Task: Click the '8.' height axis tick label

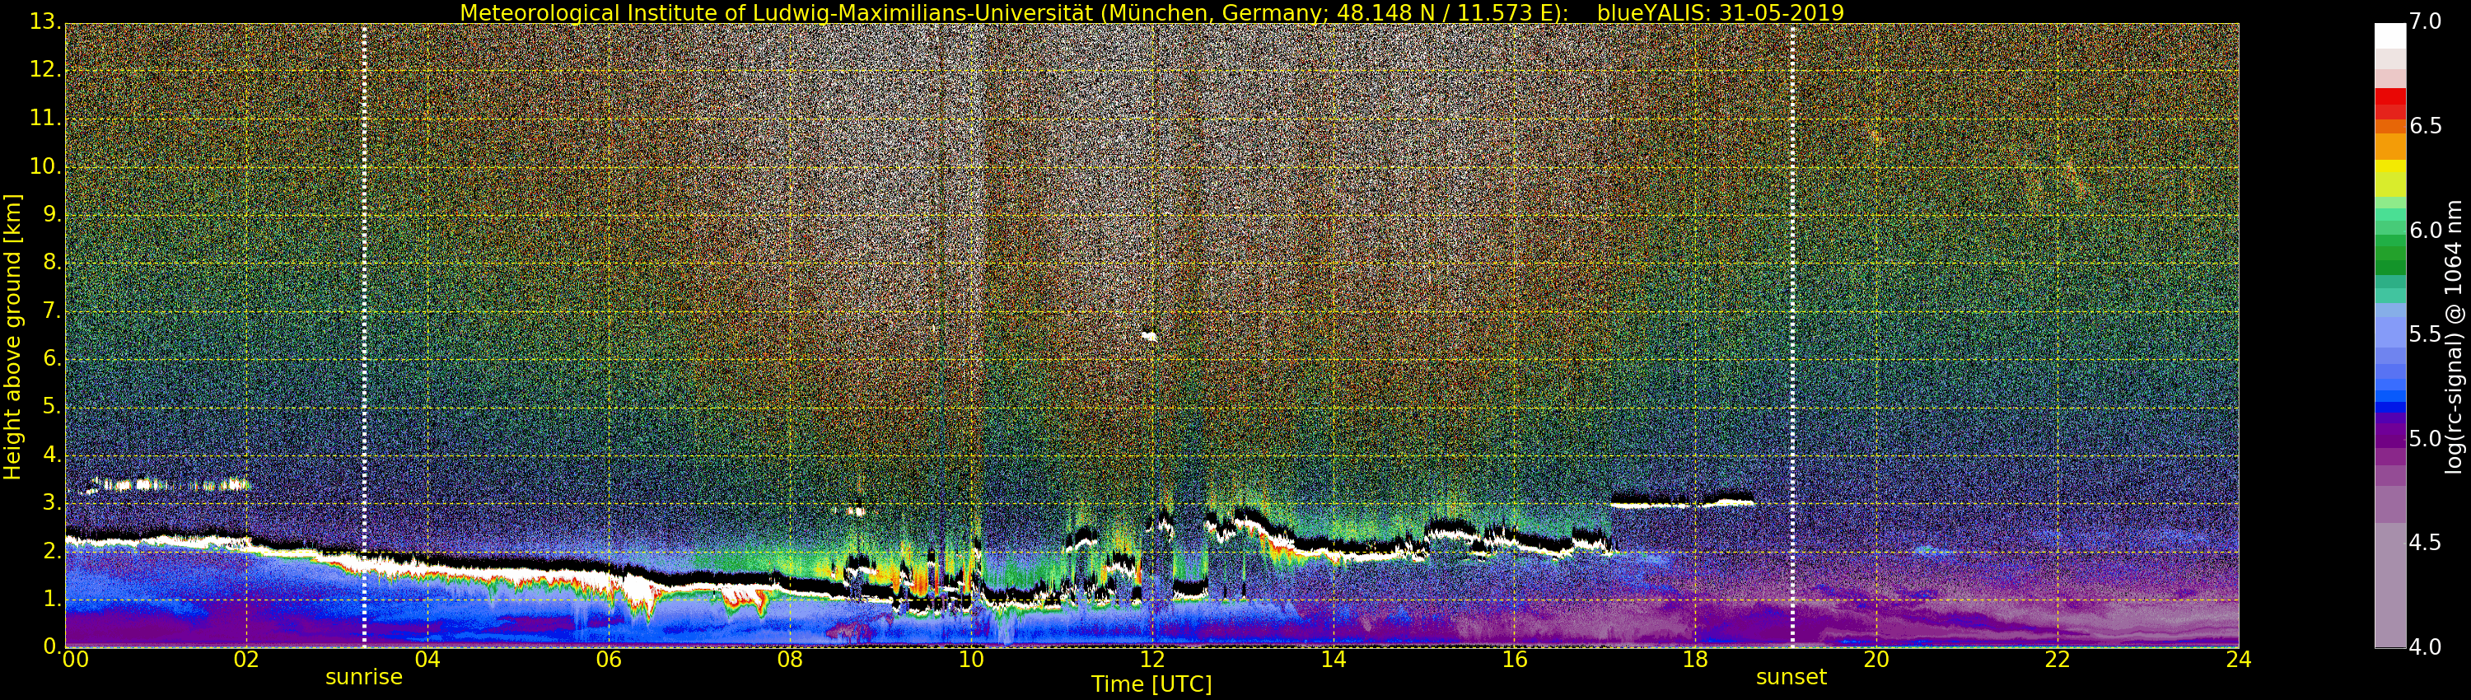Action: tap(52, 262)
